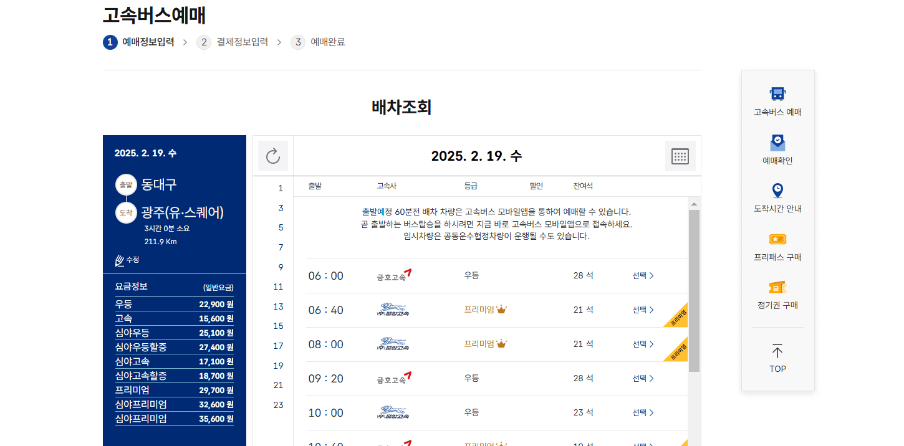Jump to hour 11 in time list
Viewport: 904px width, 446px height.
tap(279, 287)
